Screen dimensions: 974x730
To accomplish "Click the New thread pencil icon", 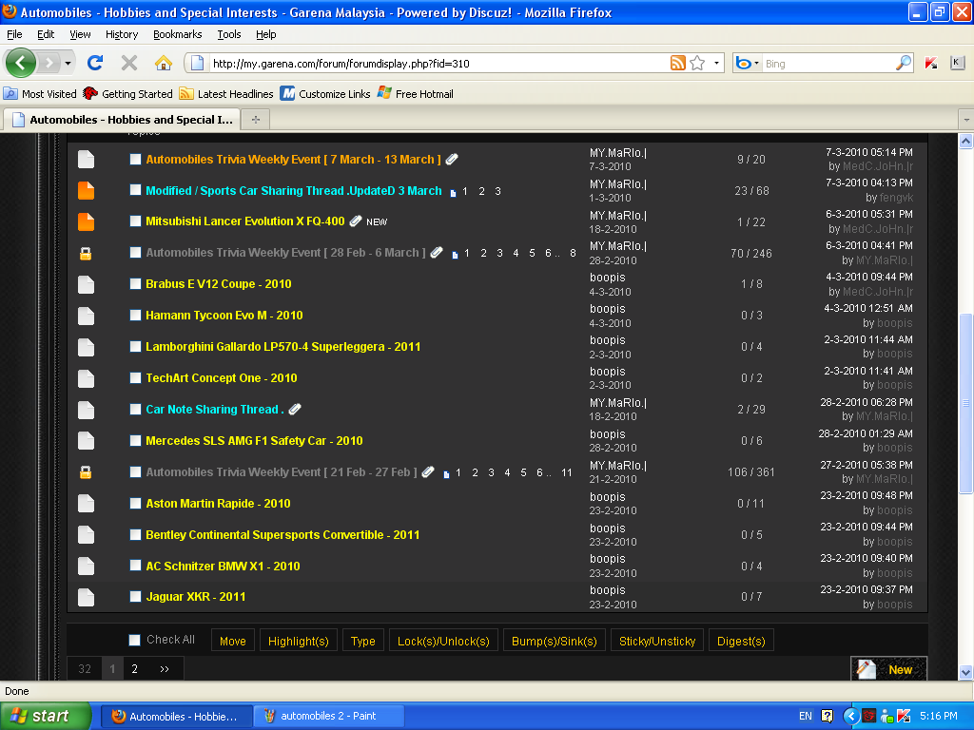I will coord(867,669).
